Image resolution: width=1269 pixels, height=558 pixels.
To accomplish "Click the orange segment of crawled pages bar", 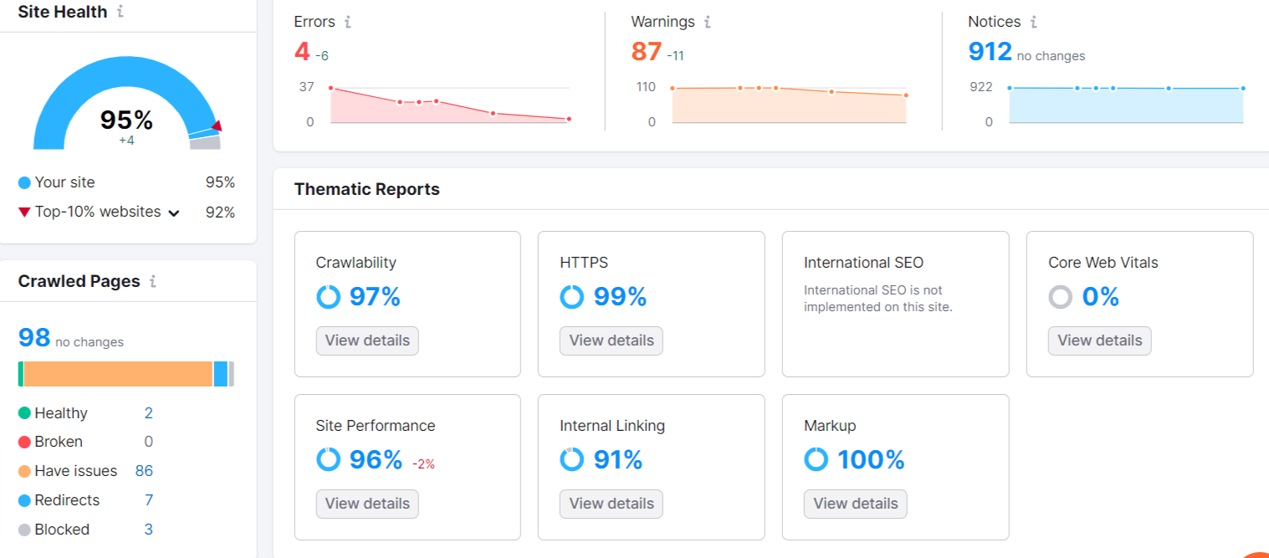I will [117, 374].
